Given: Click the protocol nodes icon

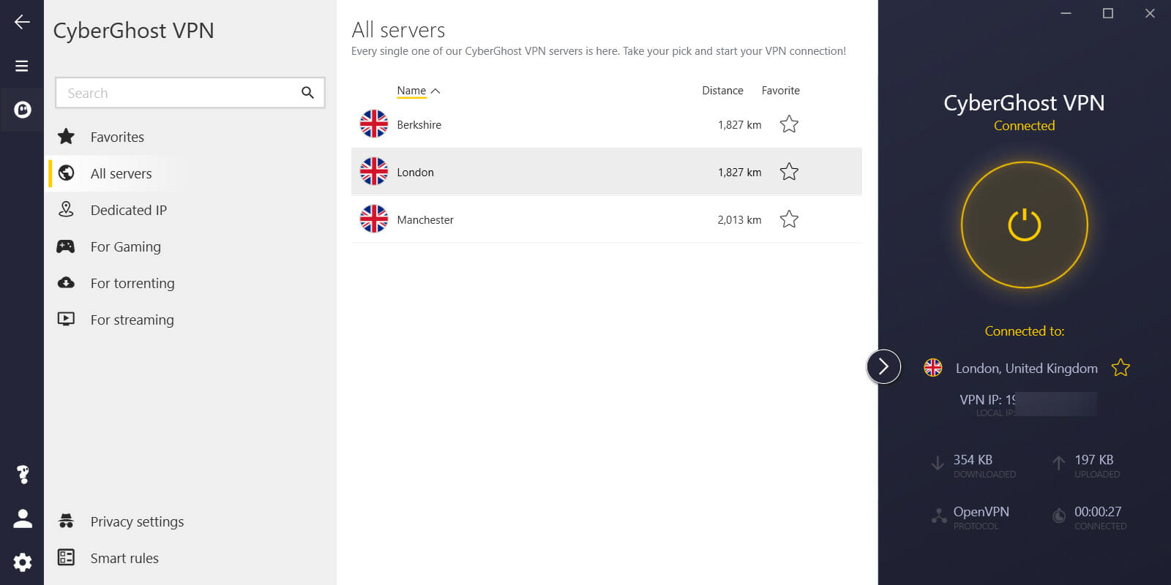Looking at the screenshot, I should (939, 516).
